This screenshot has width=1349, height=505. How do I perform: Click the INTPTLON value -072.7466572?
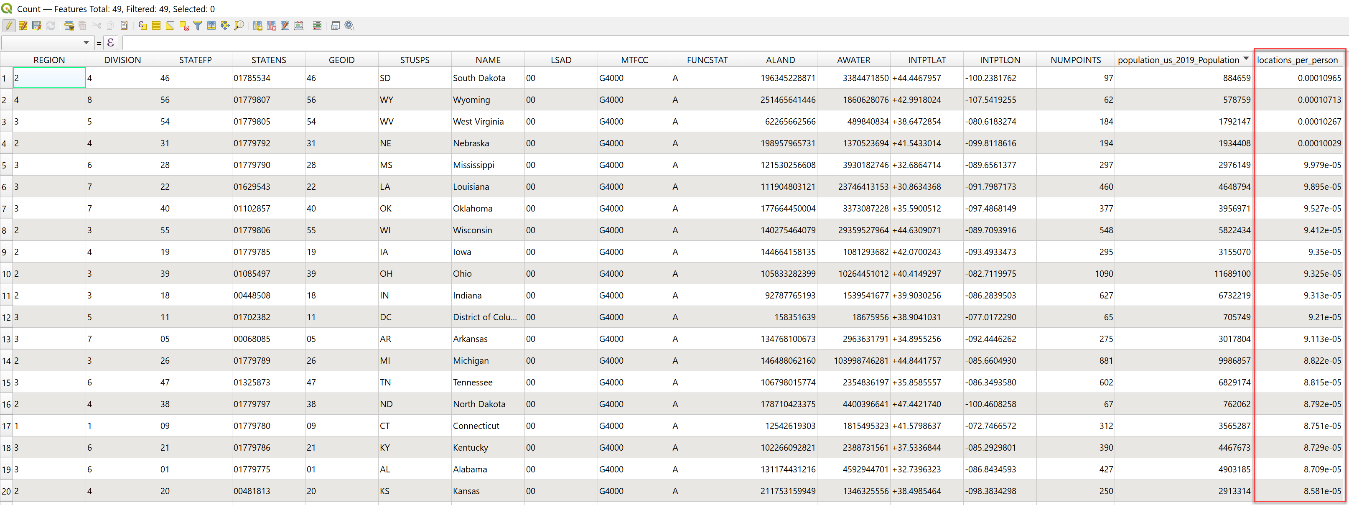click(x=1000, y=426)
